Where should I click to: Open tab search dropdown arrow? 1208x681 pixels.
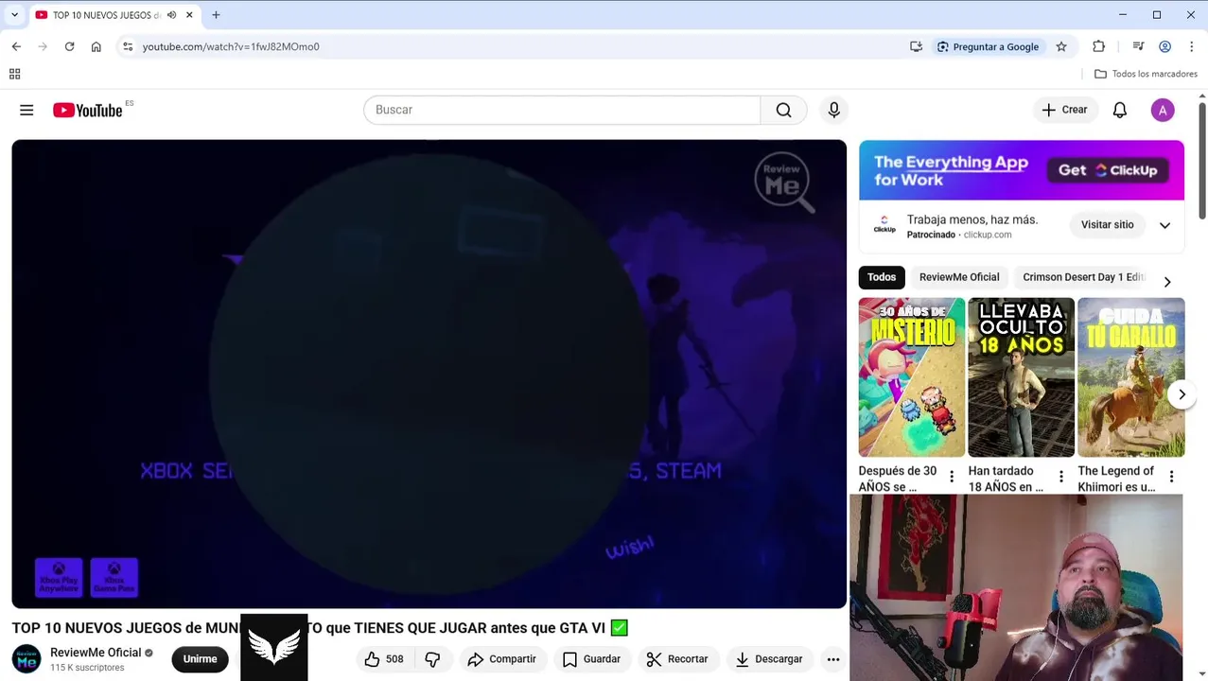click(x=14, y=15)
